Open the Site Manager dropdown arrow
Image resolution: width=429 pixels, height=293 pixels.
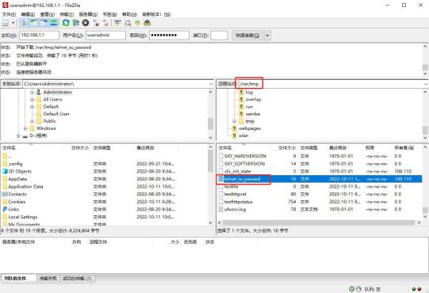point(13,23)
